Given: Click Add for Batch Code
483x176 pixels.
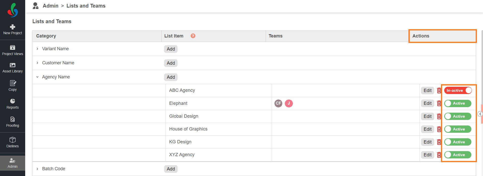Looking at the screenshot, I should pos(171,169).
